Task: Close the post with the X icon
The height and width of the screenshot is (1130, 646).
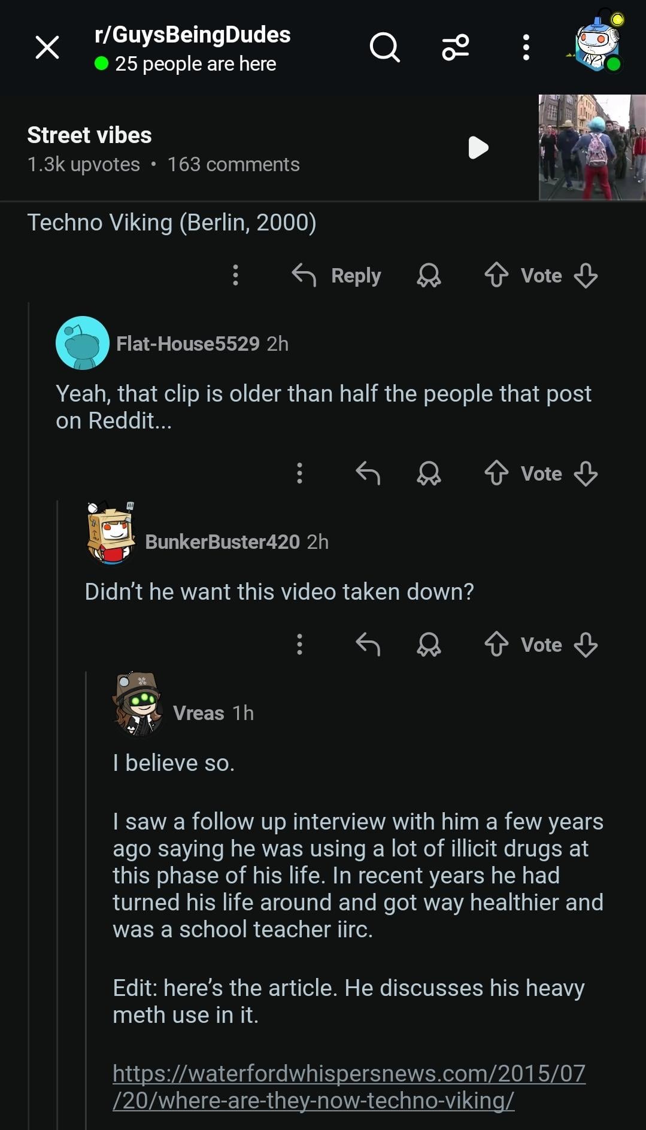Action: click(47, 47)
